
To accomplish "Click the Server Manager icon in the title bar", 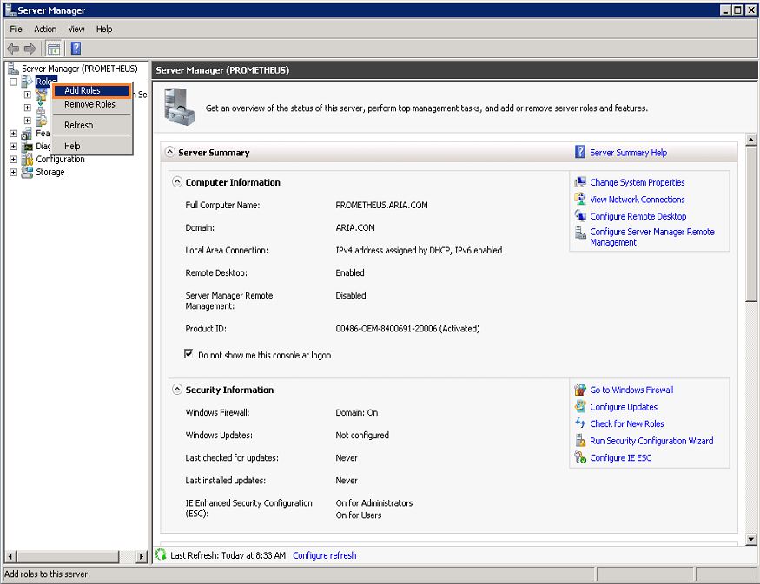I will [x=10, y=10].
